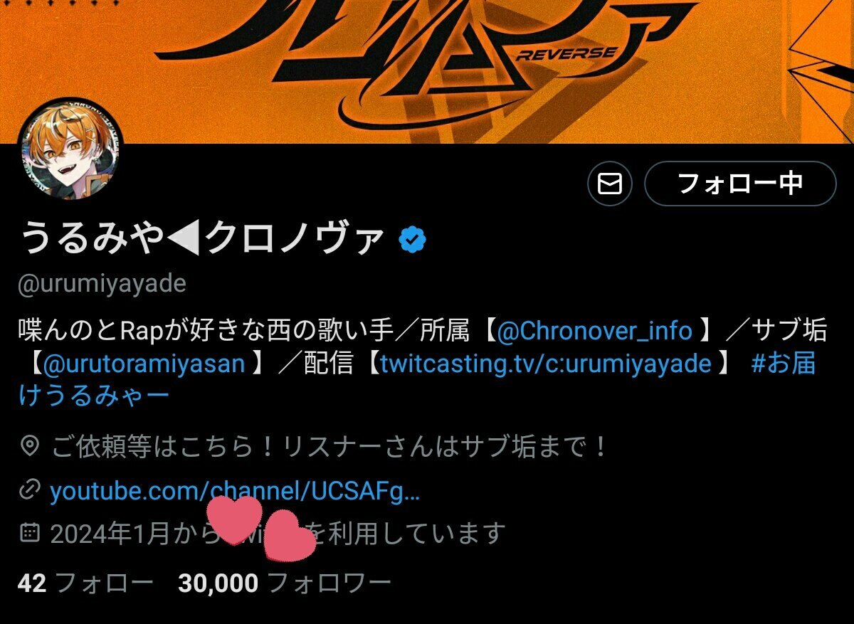Click the chain link icon
Screen dimensions: 854x624
pyautogui.click(x=29, y=490)
